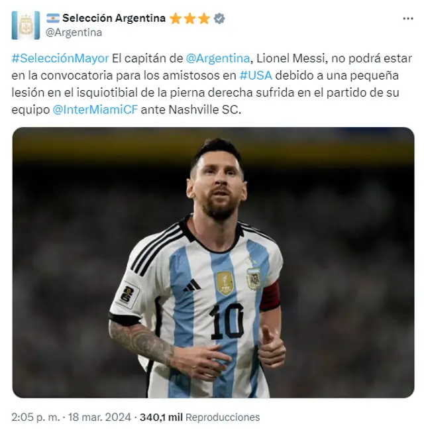Open the three-dot more options menu
Viewport: 424px width, 430px height.
click(408, 19)
